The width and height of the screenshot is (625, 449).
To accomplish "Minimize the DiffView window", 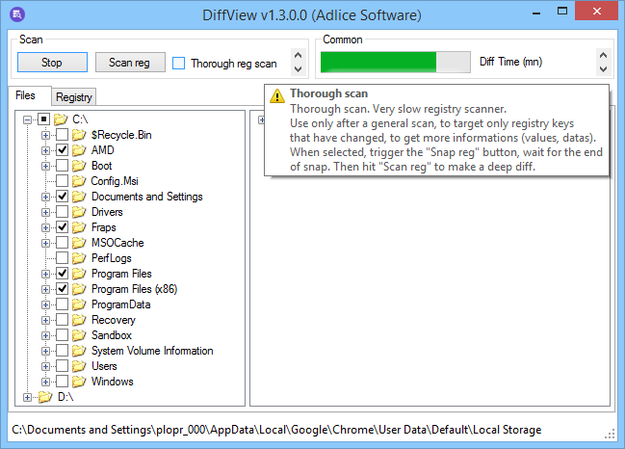I will (x=536, y=13).
